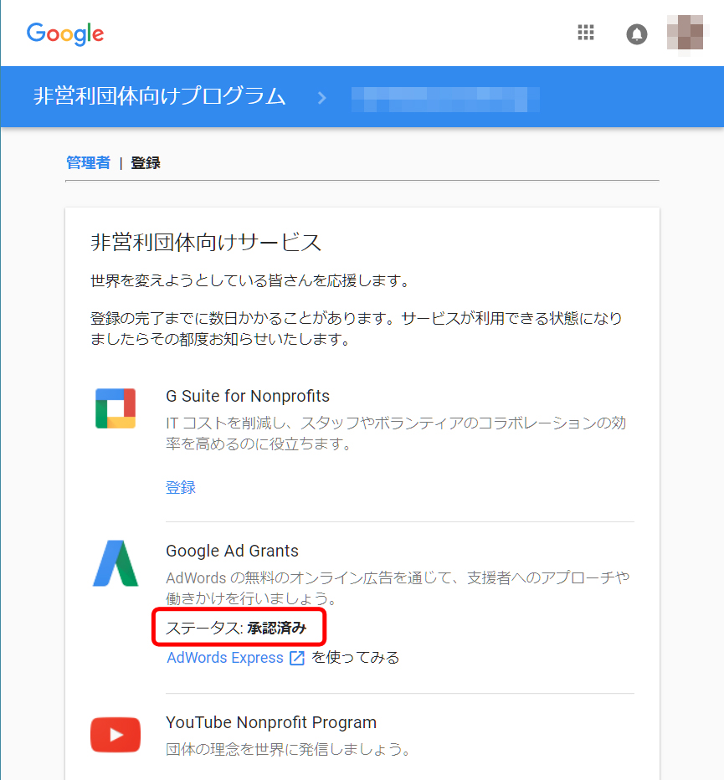Open the Google apps grid

click(x=586, y=33)
